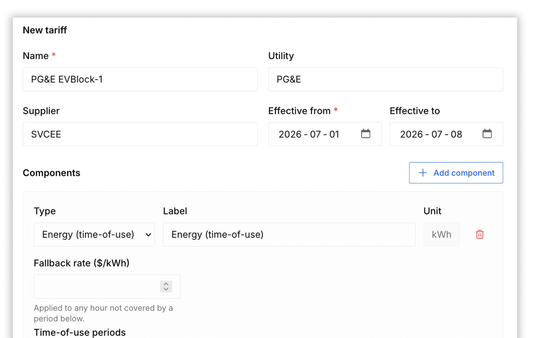
Task: Open the component Type dropdown
Action: (94, 234)
